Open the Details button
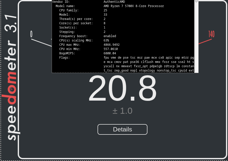The image size is (228, 161). [x=122, y=129]
